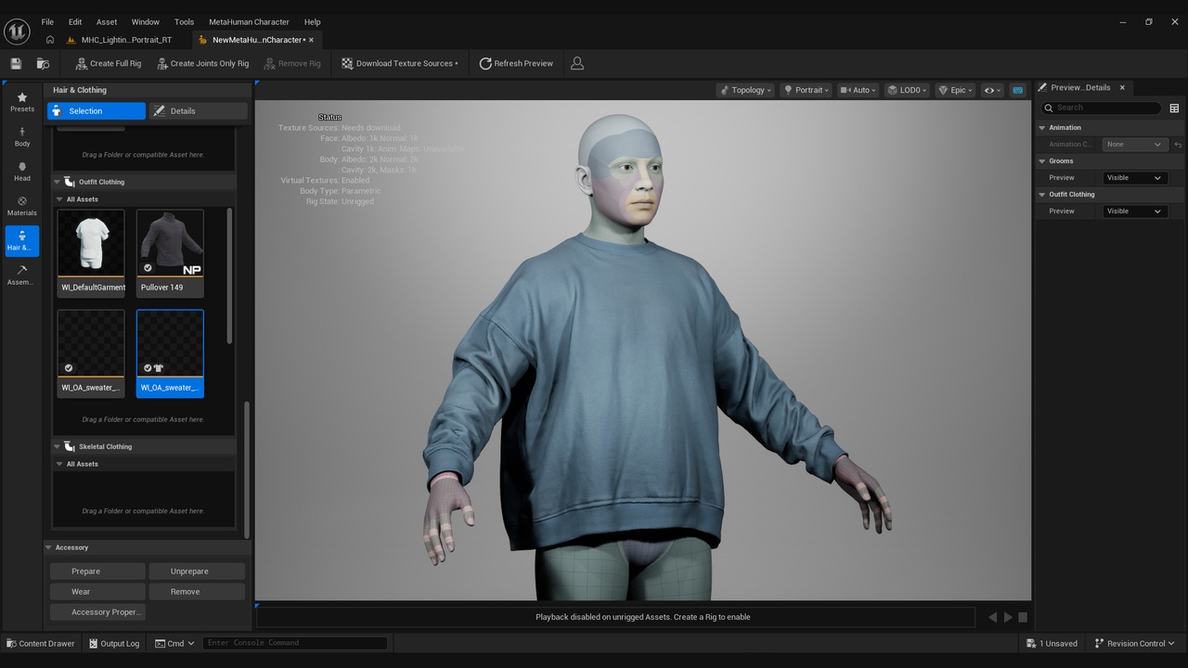
Task: Click the user account icon in toolbar
Action: pos(577,63)
